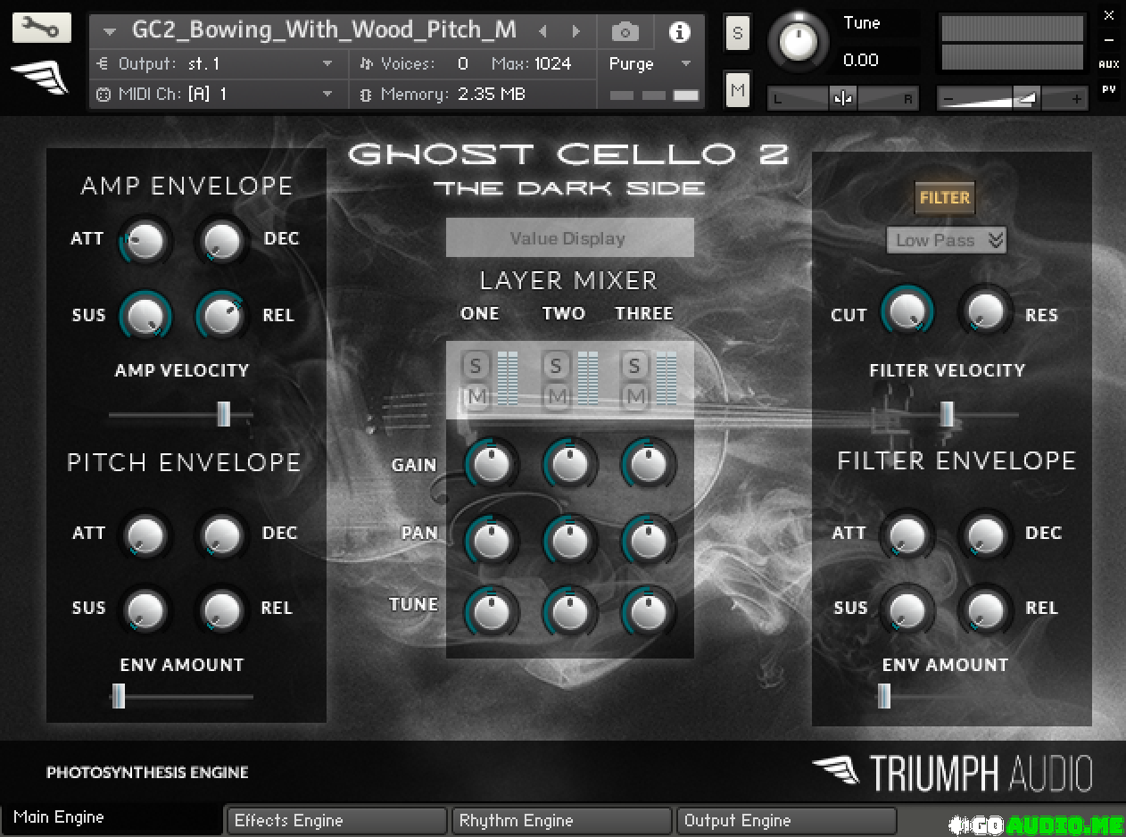Switch to Main Engine tab
The width and height of the screenshot is (1126, 837).
click(112, 818)
